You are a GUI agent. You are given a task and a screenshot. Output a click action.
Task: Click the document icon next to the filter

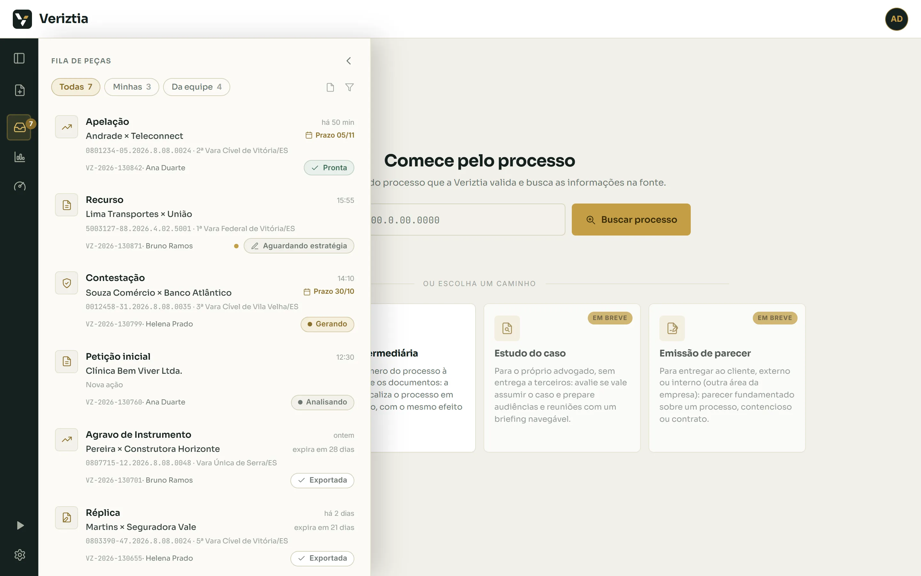[330, 87]
